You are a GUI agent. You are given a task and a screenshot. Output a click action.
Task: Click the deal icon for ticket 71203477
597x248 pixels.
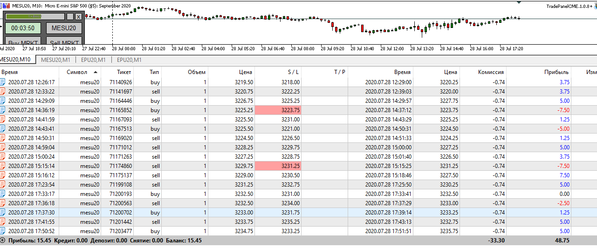pos(3,231)
